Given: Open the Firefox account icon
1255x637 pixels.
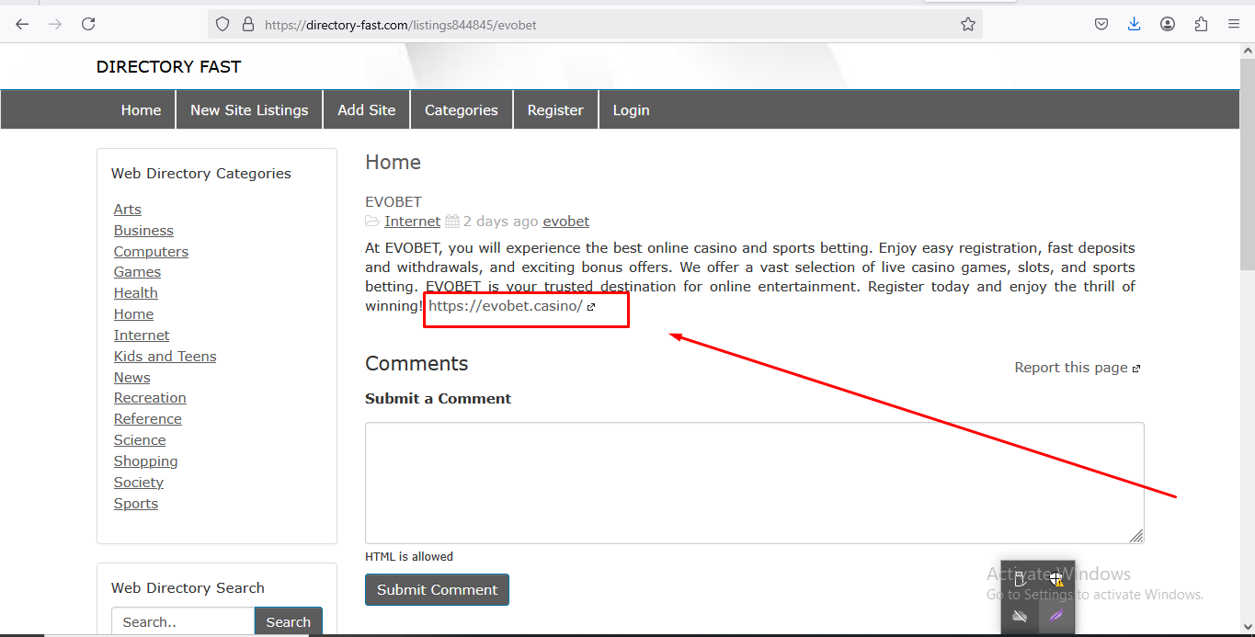Looking at the screenshot, I should pos(1168,25).
